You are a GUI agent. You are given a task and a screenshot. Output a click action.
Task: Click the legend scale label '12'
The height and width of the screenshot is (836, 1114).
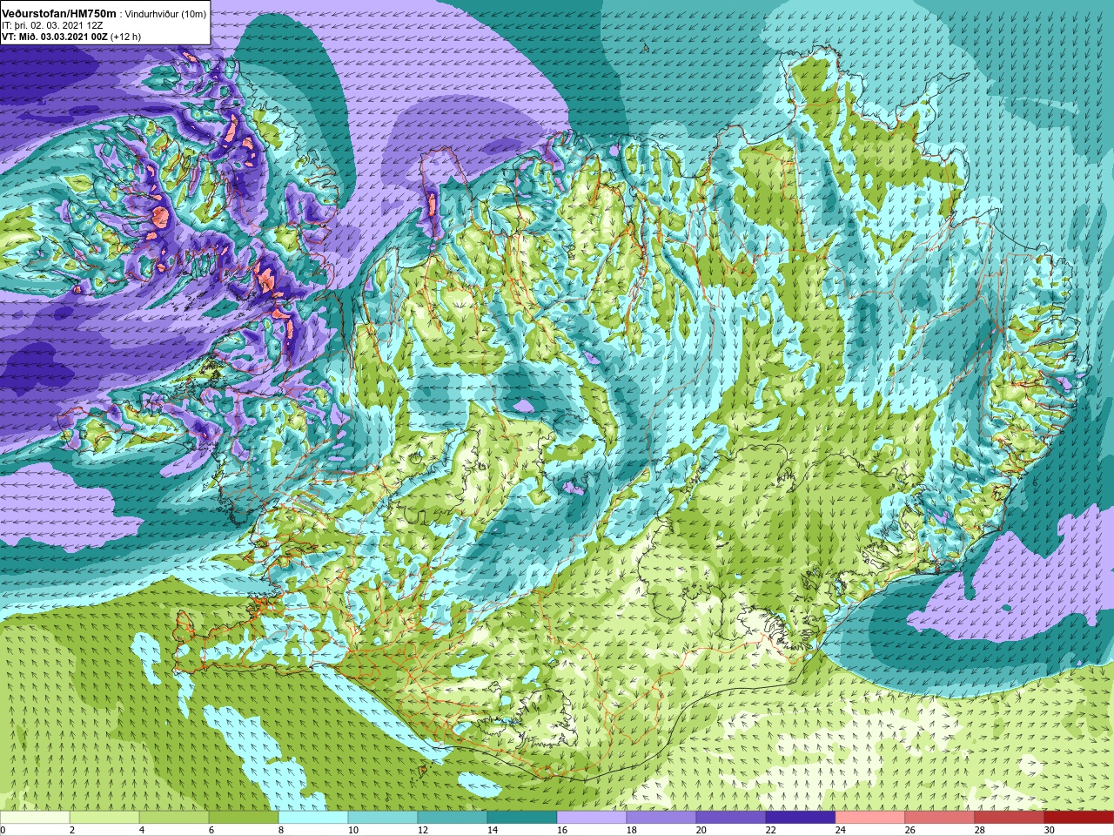(x=423, y=830)
